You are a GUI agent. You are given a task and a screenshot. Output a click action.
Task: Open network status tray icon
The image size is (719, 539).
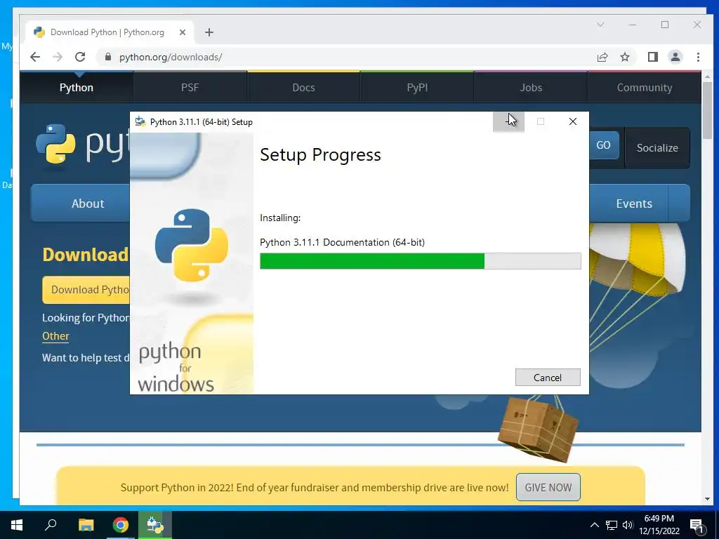pyautogui.click(x=612, y=525)
